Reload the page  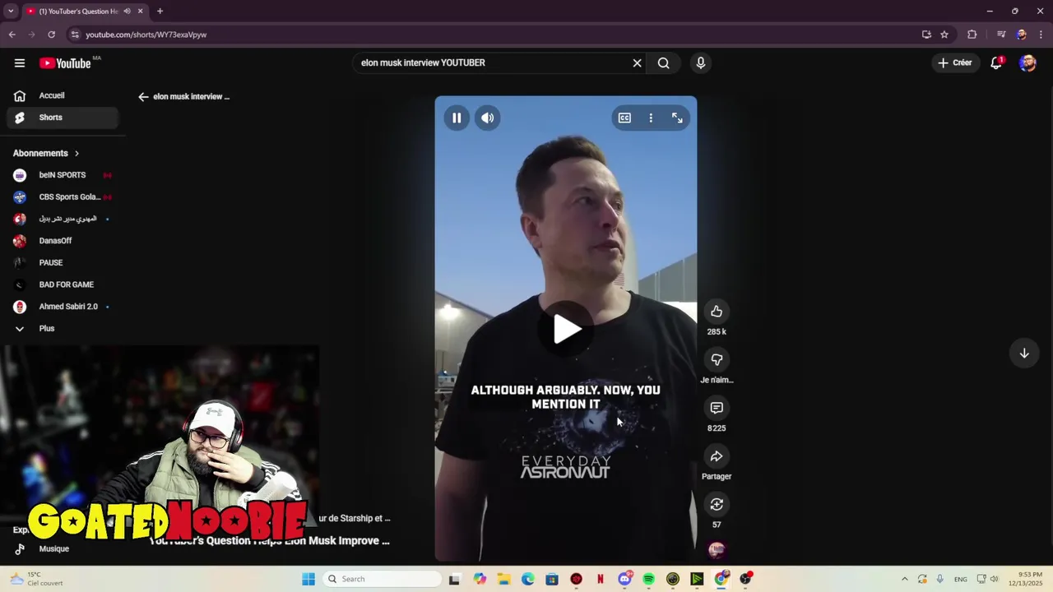point(52,35)
